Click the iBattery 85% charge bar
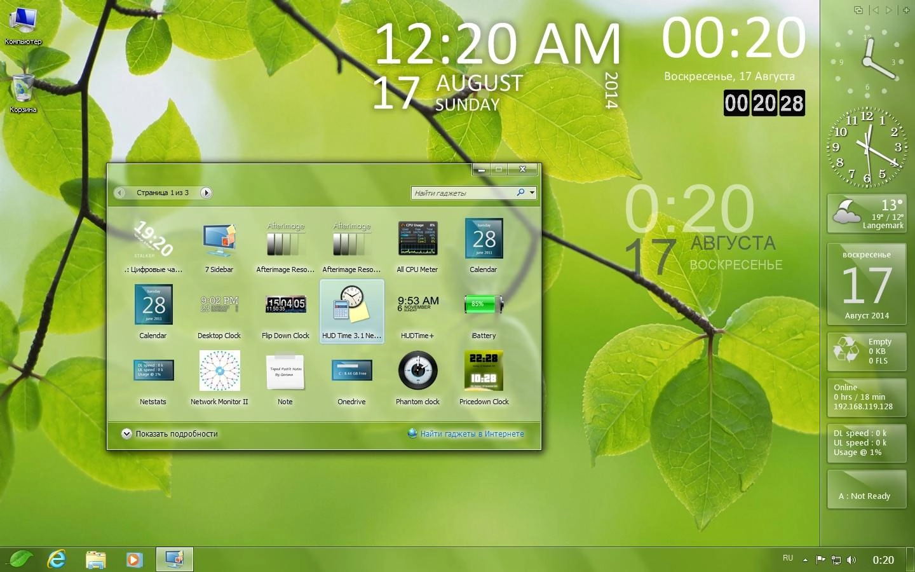The height and width of the screenshot is (572, 915). [482, 304]
